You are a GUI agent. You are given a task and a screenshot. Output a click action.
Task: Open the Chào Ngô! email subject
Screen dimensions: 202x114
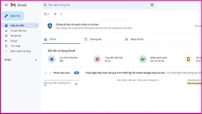[x=125, y=73]
